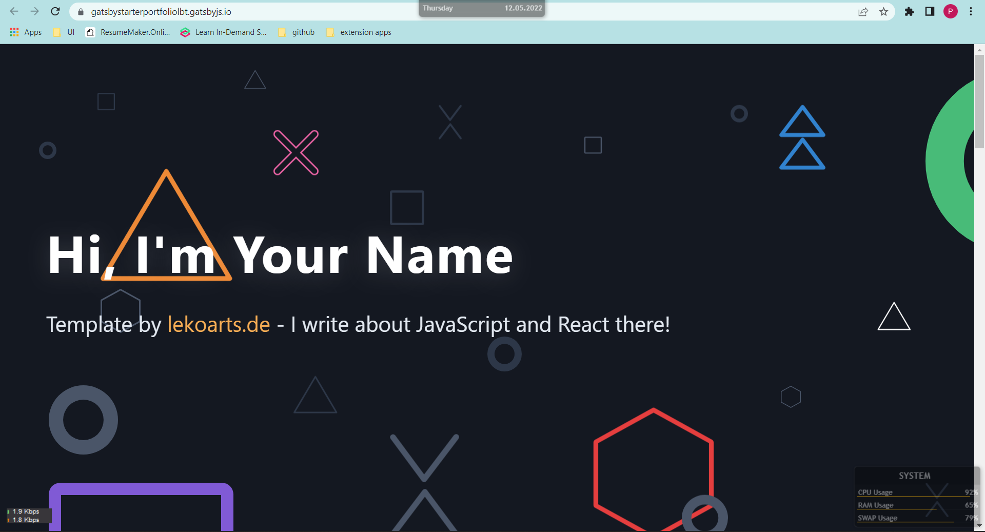Click the scrollbar down arrow
This screenshot has height=532, width=985.
click(979, 525)
